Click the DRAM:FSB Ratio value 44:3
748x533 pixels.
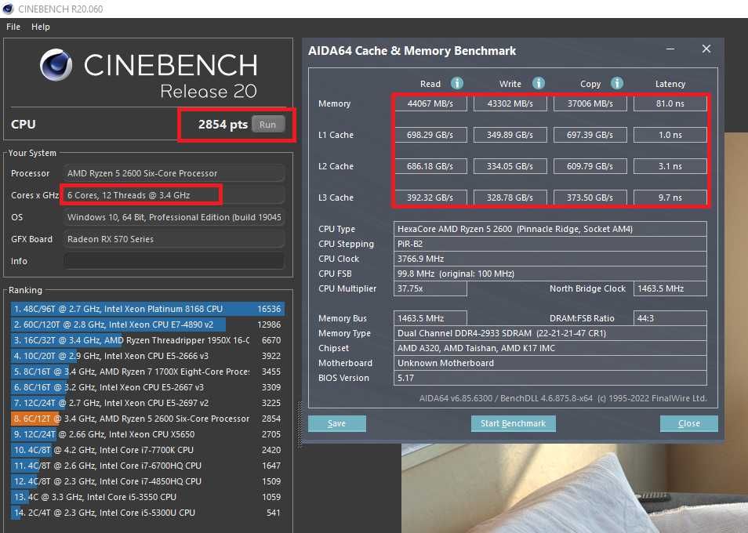pyautogui.click(x=670, y=318)
